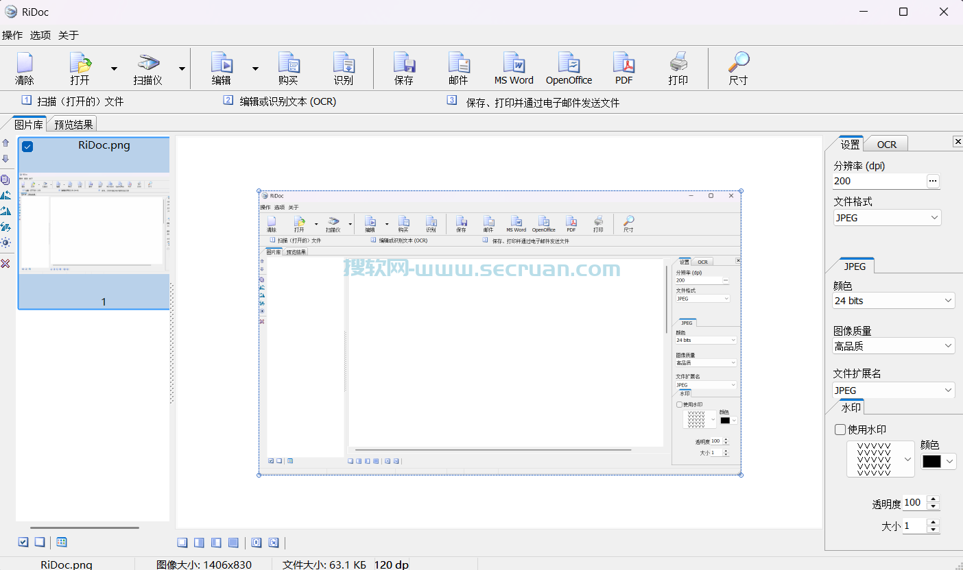
Task: Select the 水印 section tab
Action: click(851, 407)
